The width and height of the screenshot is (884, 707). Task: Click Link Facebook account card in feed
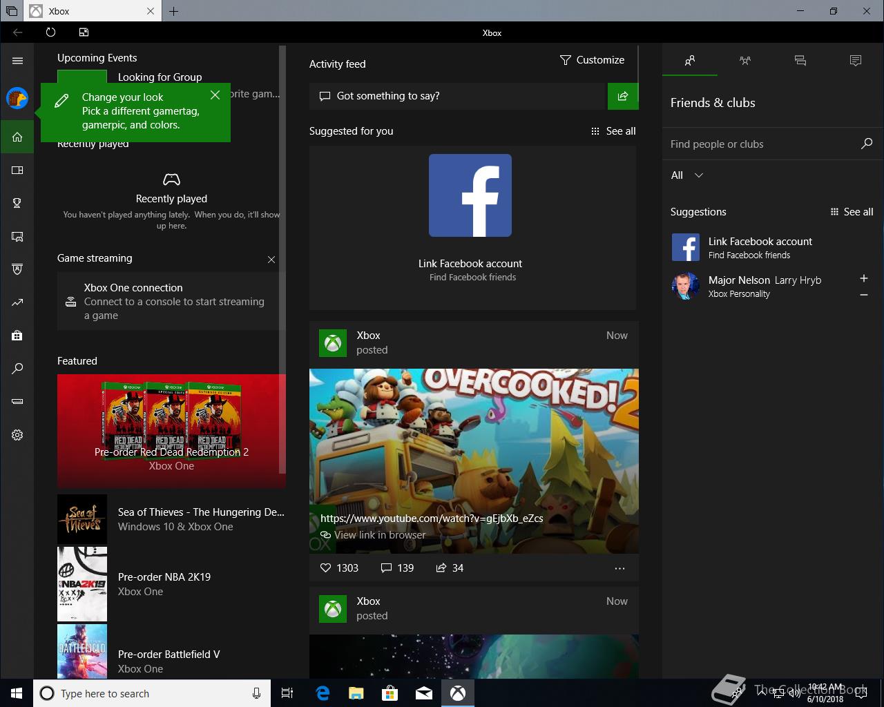472,228
